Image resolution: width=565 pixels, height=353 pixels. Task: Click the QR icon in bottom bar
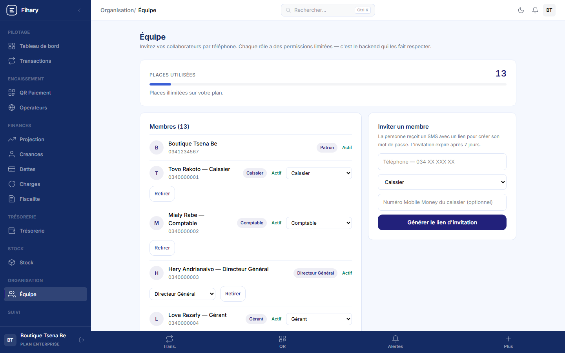[282, 339]
